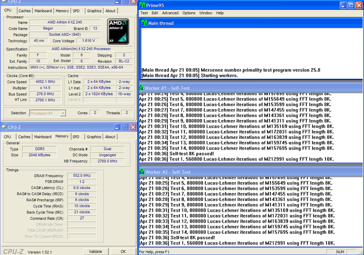364x255 pixels.
Task: Select About tab in lower CPU-Z window
Action: [x=110, y=137]
